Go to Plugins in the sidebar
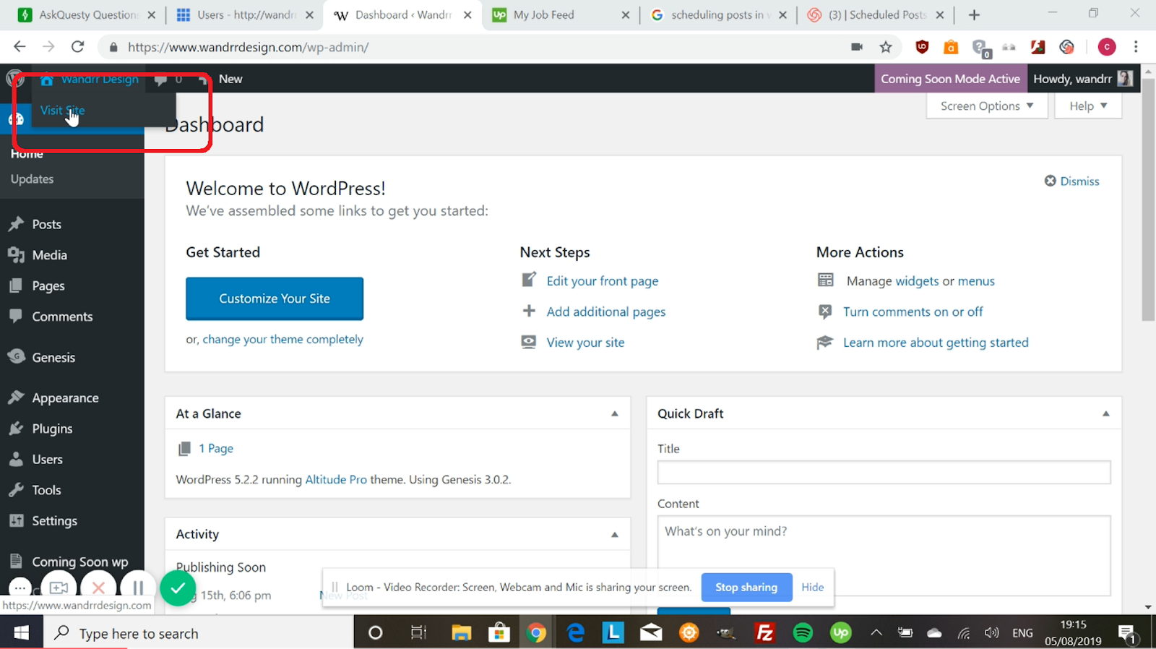1156x649 pixels. pos(52,429)
